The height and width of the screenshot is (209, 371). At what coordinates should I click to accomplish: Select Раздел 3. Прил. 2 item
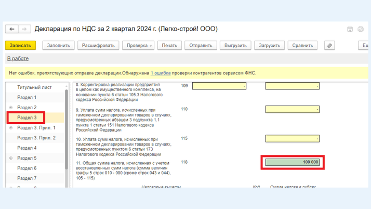(x=36, y=138)
